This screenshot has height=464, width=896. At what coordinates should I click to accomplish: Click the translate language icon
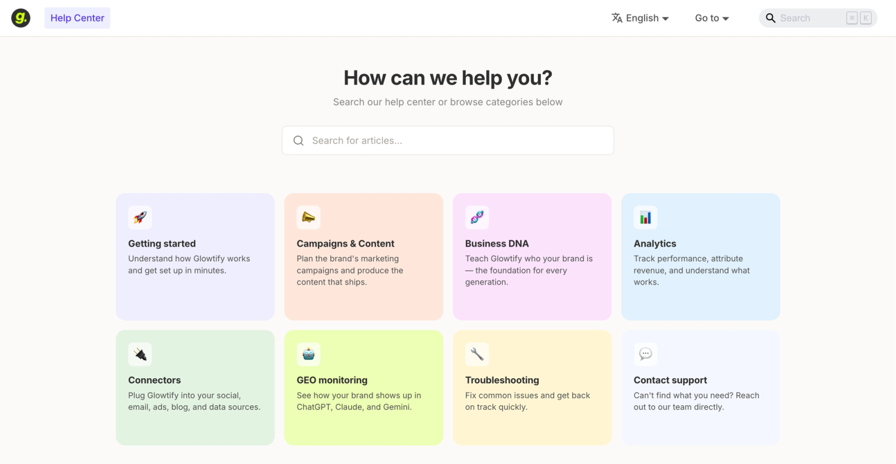617,18
